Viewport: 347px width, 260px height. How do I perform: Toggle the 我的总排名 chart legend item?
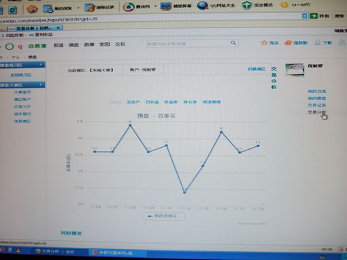tap(164, 216)
